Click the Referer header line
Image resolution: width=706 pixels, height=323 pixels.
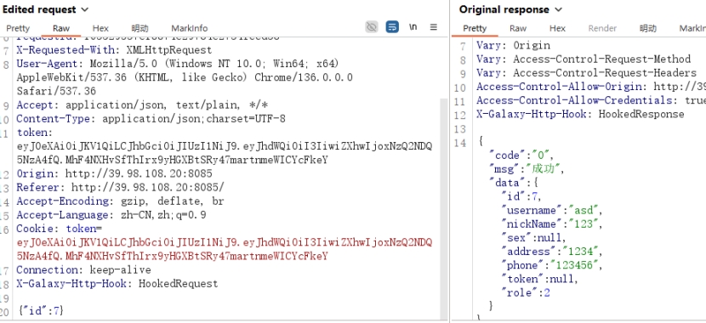[120, 188]
